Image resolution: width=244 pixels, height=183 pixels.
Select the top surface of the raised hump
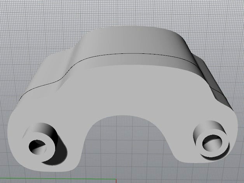(128, 41)
